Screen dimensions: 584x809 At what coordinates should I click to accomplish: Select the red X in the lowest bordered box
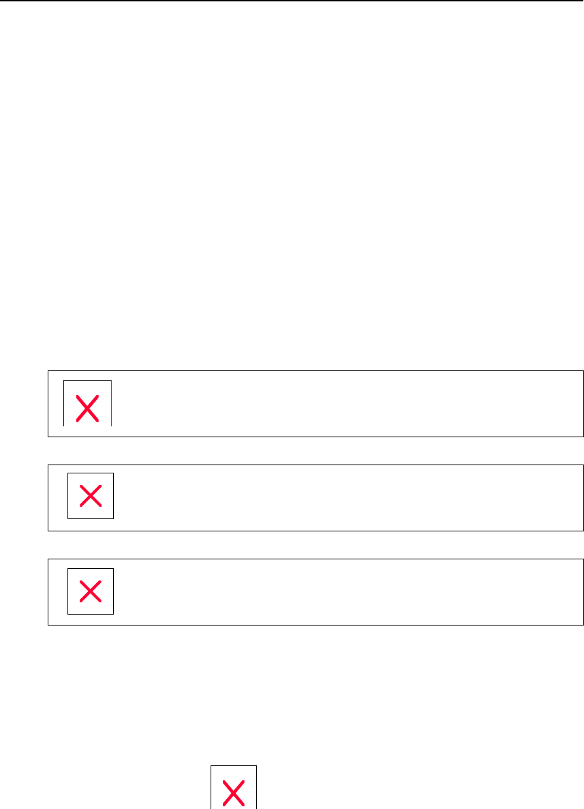point(91,591)
